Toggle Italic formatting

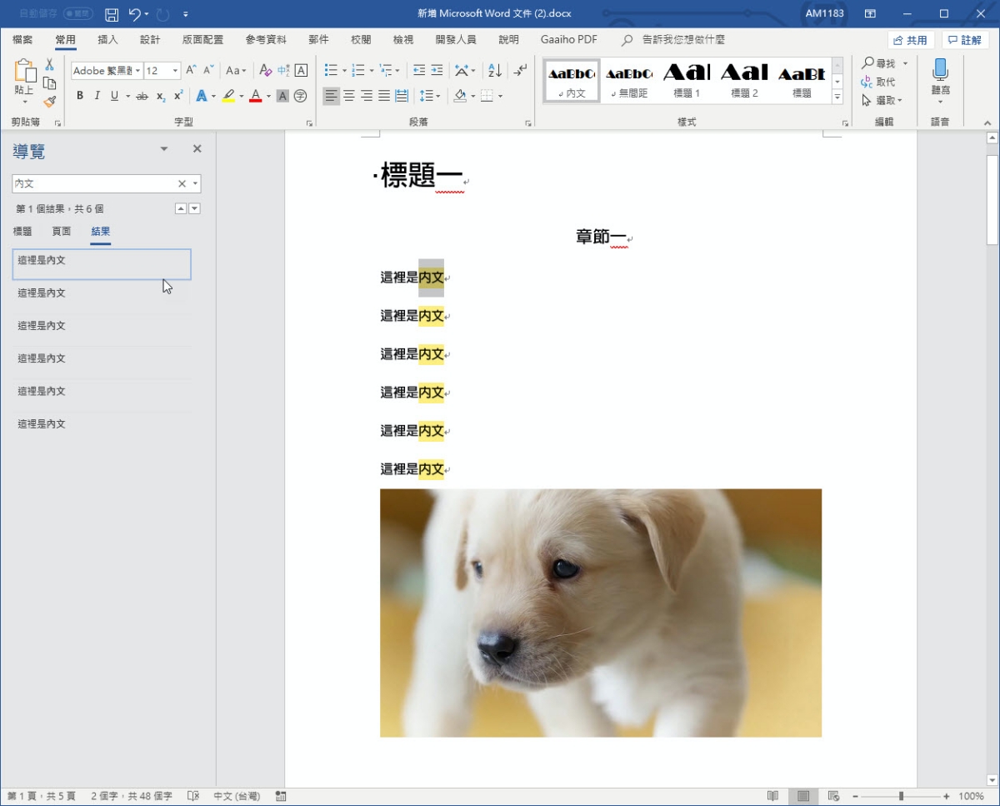[x=97, y=97]
